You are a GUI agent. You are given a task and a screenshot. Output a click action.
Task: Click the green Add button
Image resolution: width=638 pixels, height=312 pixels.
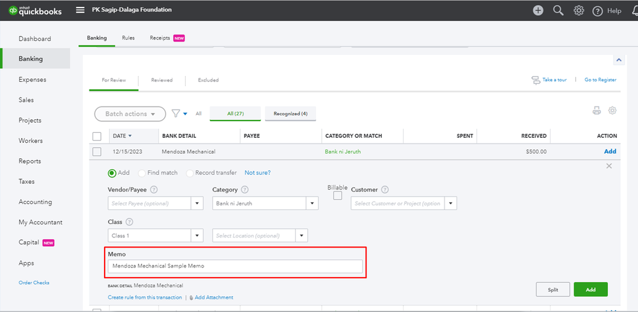point(590,290)
